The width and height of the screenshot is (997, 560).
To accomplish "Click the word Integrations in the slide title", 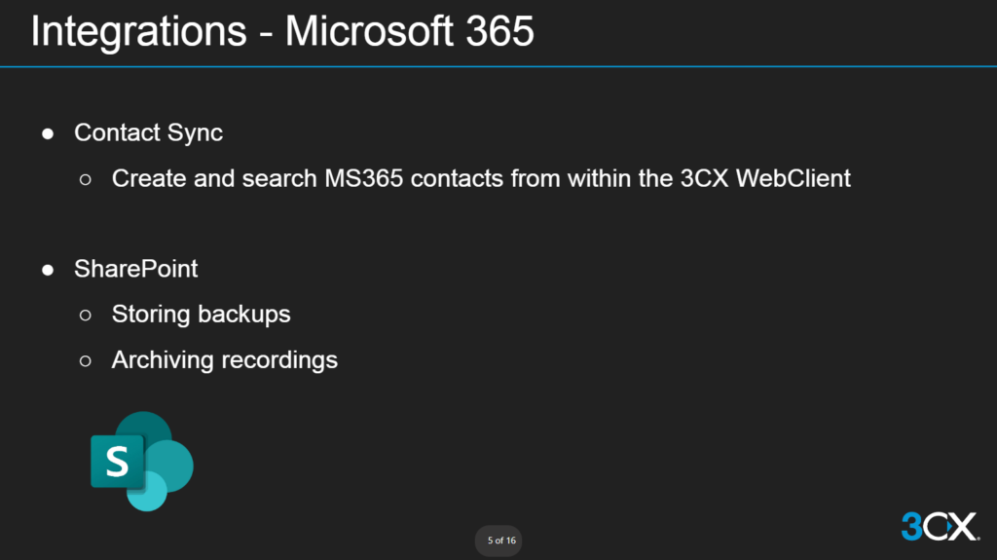I will coord(138,31).
